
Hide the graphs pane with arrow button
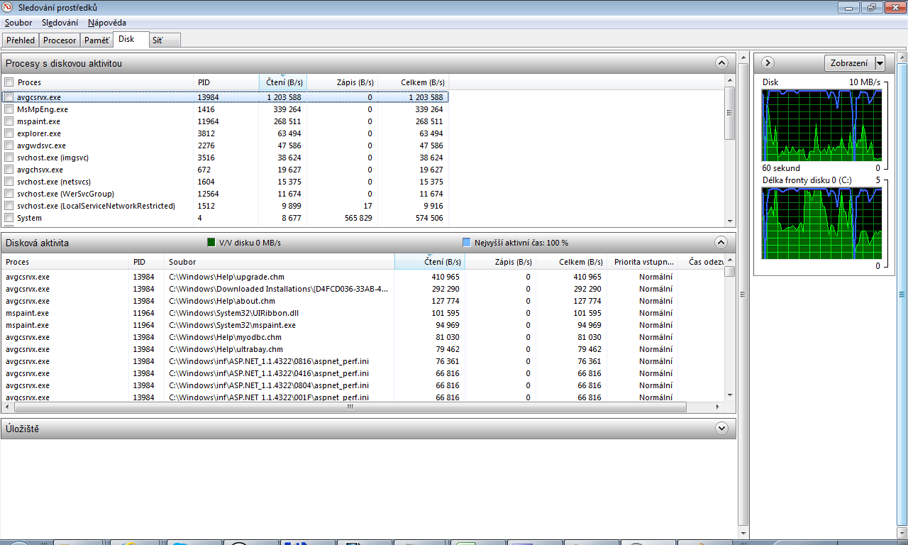pos(768,62)
